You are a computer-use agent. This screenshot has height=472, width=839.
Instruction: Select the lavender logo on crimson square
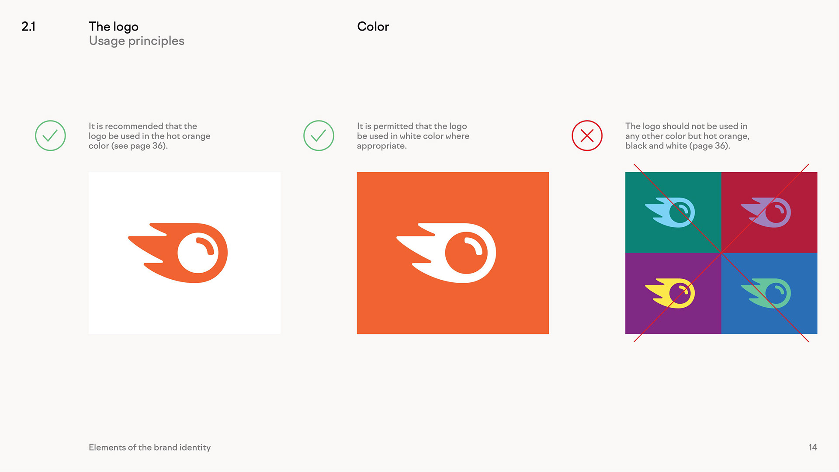click(766, 212)
